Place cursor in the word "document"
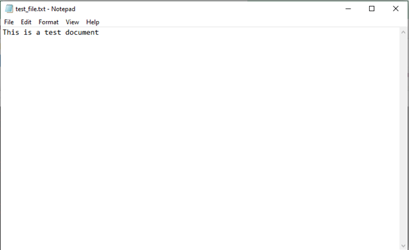This screenshot has height=250, width=409. coord(82,32)
